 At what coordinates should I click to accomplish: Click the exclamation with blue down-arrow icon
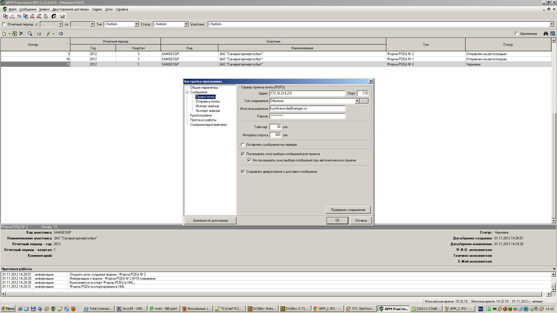(19, 17)
